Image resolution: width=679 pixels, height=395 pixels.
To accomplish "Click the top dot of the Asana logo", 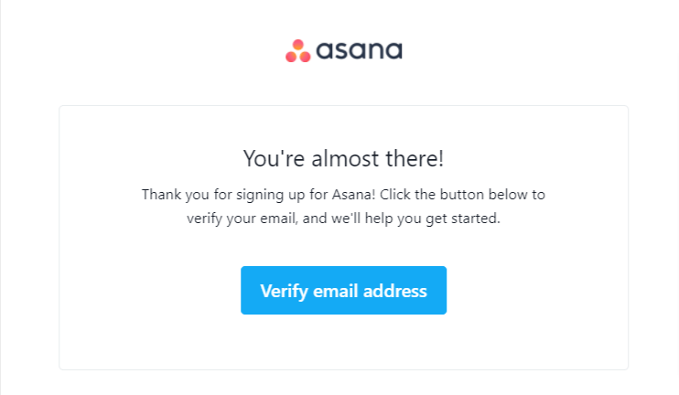I will [x=298, y=45].
